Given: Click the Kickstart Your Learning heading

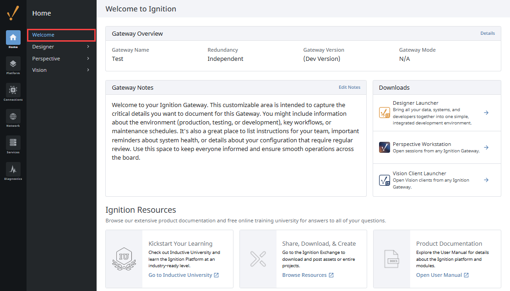Looking at the screenshot, I should 180,243.
